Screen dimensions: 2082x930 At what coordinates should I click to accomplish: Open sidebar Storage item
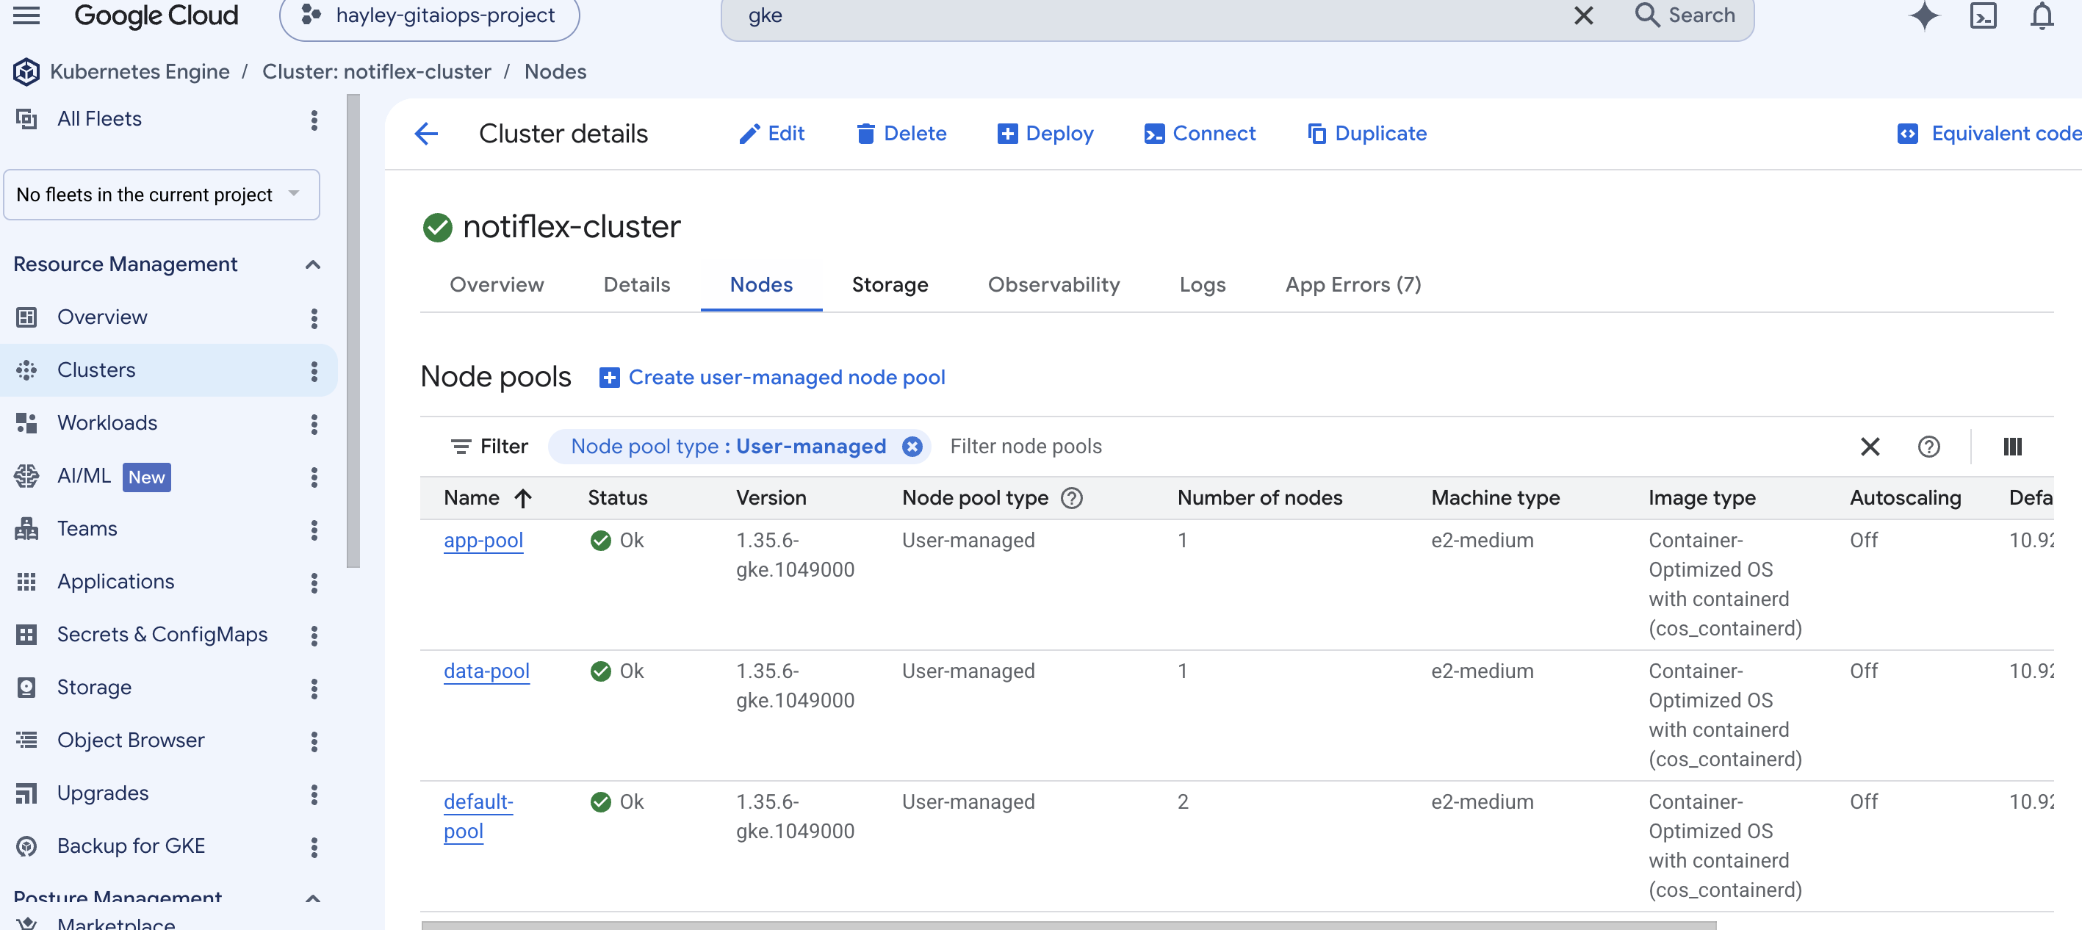[x=95, y=688]
